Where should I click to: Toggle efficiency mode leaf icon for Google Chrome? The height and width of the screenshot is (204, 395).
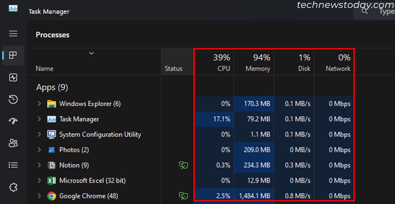(183, 196)
